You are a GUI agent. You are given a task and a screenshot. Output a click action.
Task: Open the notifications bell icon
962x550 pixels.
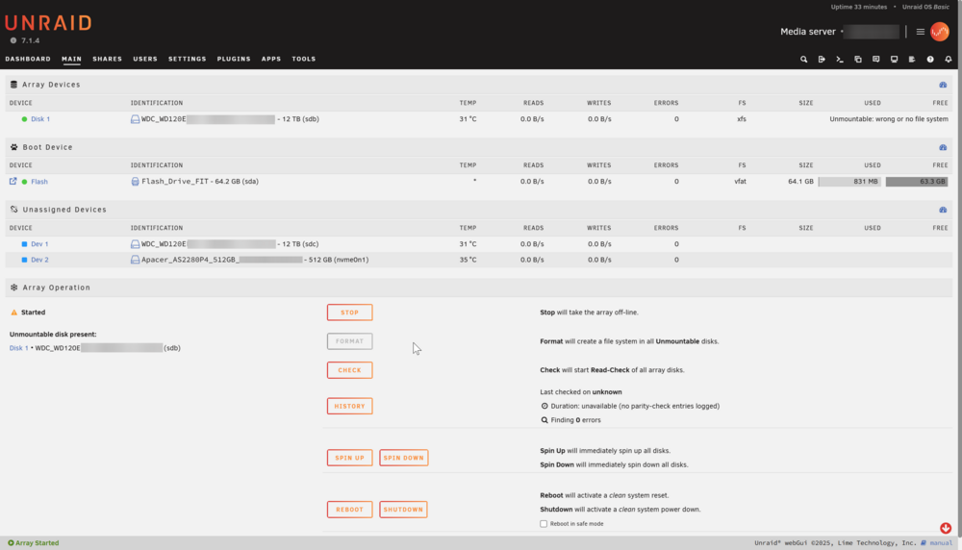[x=948, y=60]
